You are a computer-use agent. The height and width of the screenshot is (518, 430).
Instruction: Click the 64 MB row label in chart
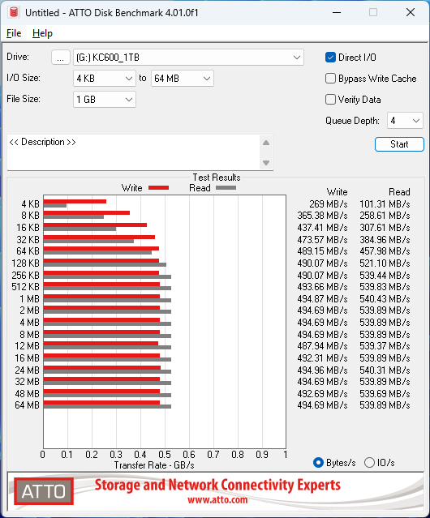click(27, 405)
